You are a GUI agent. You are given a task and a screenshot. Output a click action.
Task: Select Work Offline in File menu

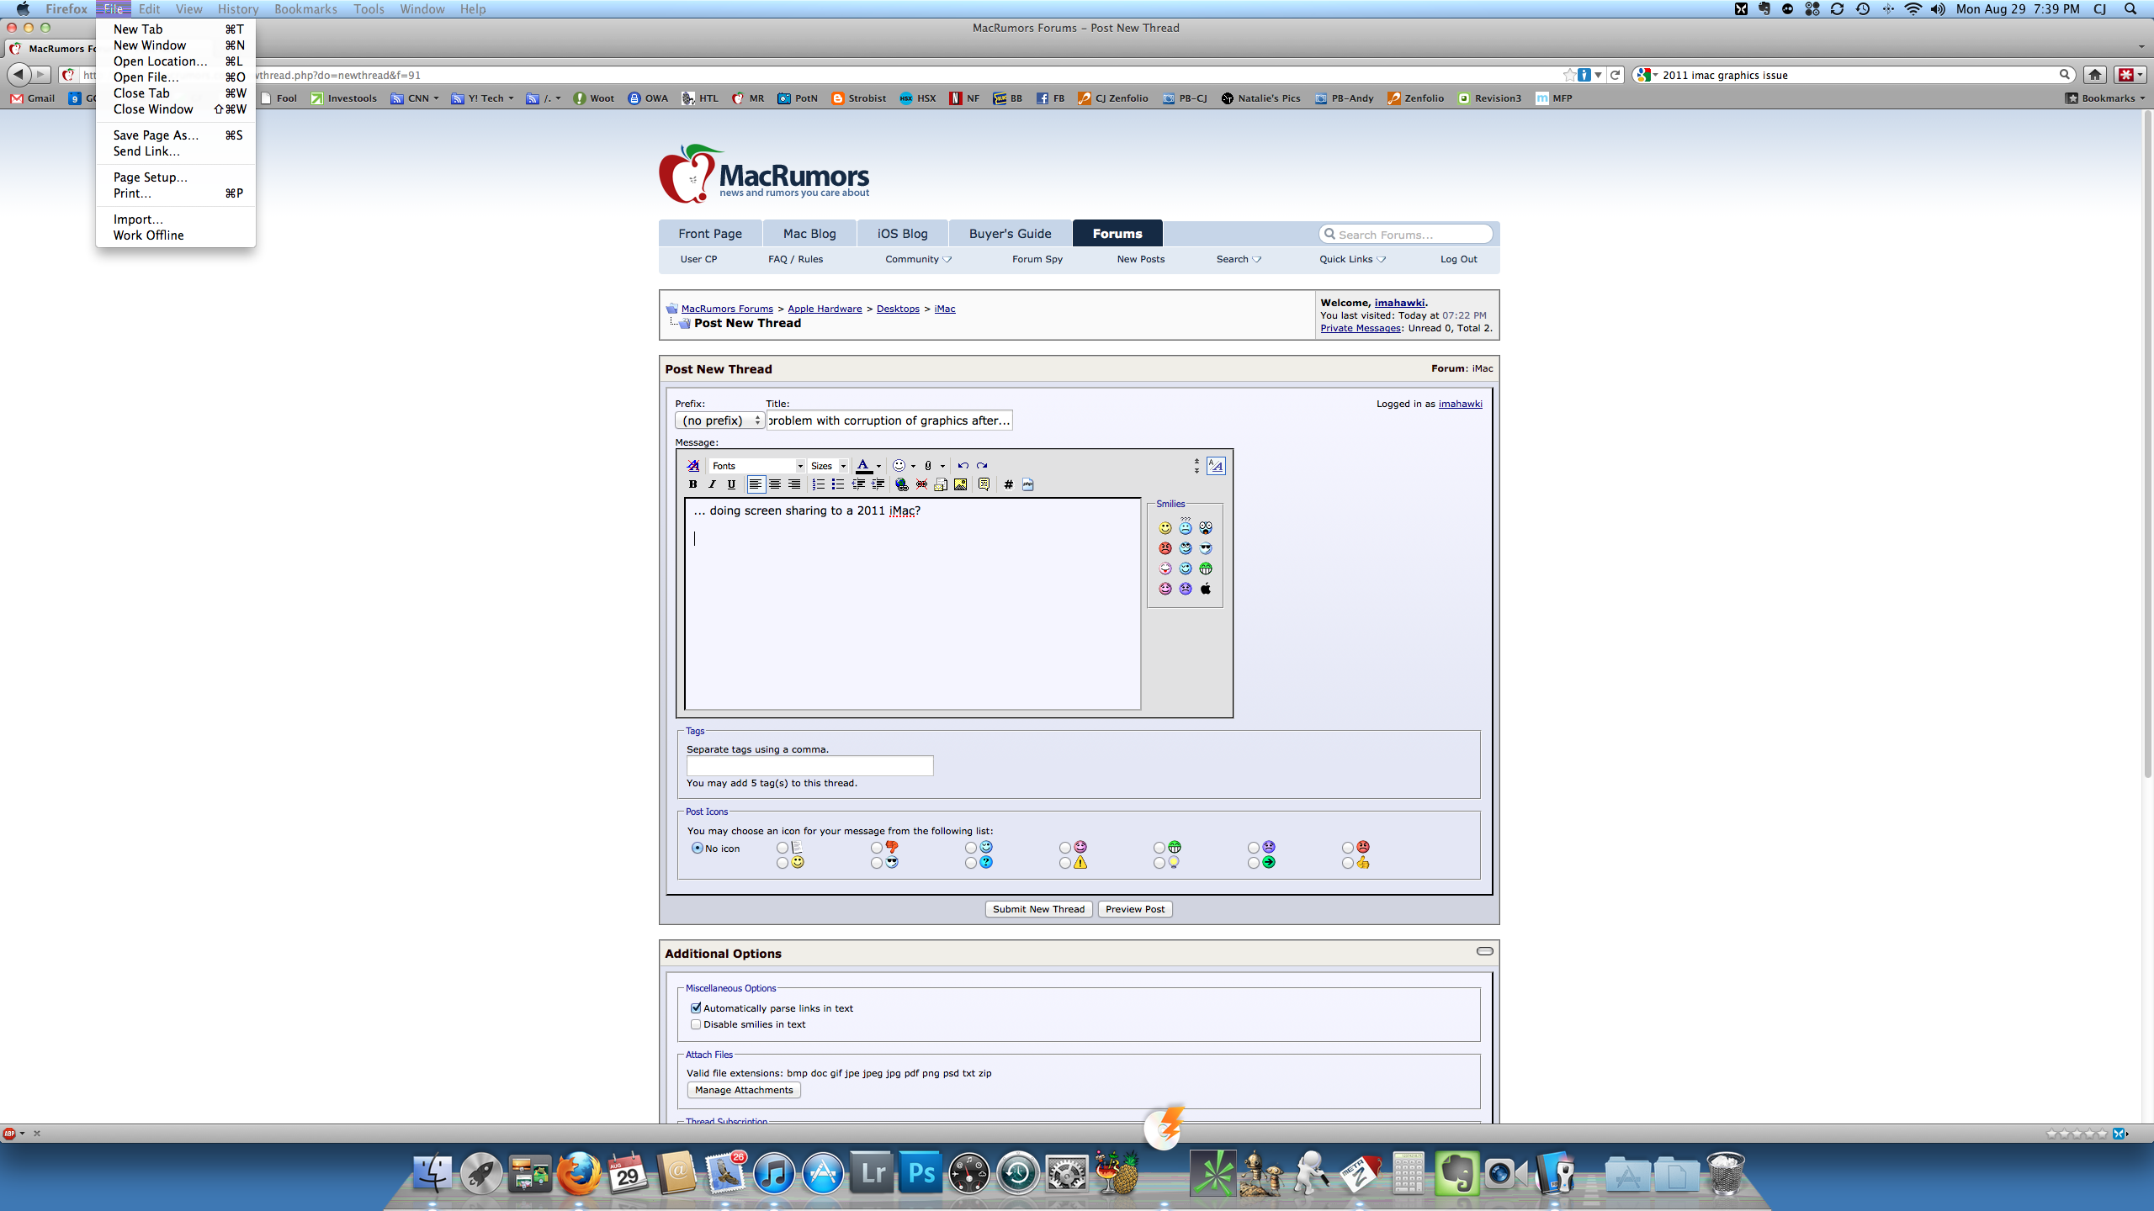(176, 235)
